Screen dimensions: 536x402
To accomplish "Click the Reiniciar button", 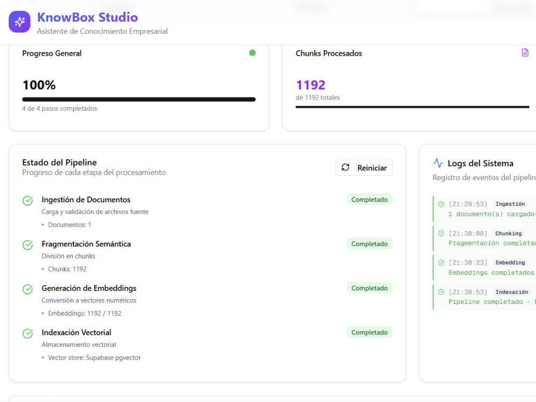I will 364,167.
